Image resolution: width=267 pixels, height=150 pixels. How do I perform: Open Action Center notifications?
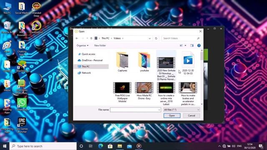(x=261, y=146)
